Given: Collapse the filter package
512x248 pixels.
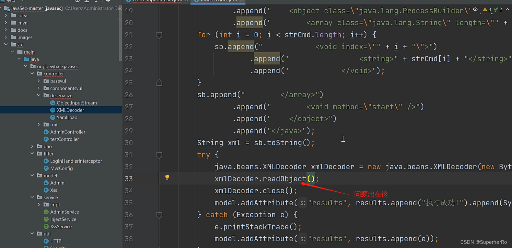Looking at the screenshot, I should (32, 154).
